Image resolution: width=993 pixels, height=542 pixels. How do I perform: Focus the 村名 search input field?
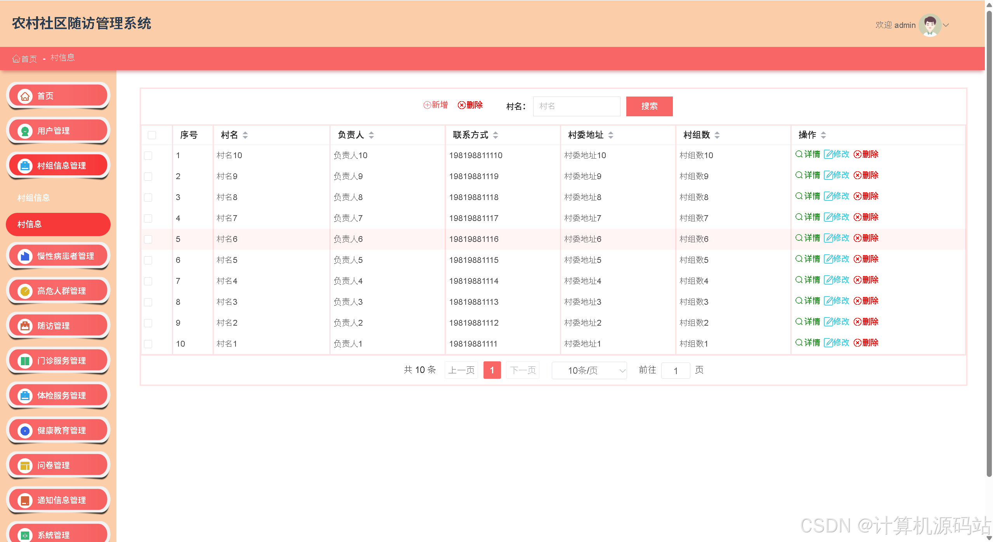(x=577, y=106)
